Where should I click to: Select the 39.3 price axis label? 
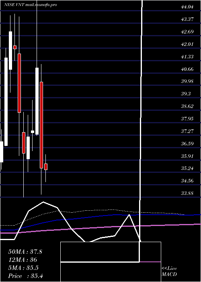coord(186,94)
